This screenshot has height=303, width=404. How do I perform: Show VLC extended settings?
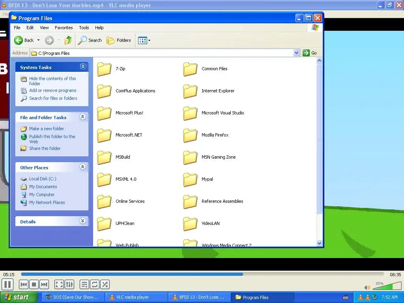69,284
